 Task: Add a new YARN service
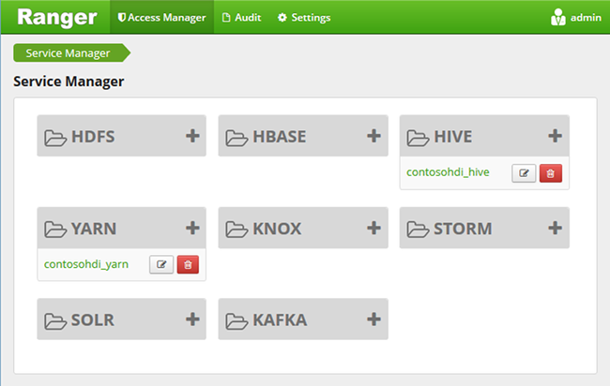pos(192,228)
